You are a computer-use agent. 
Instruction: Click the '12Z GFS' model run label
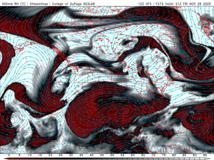click(145, 4)
